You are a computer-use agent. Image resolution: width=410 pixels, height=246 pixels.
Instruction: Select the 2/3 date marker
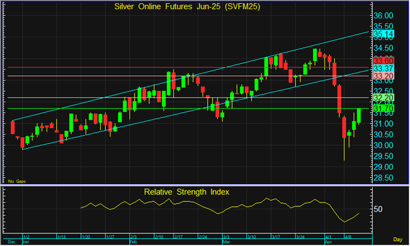pos(134,237)
